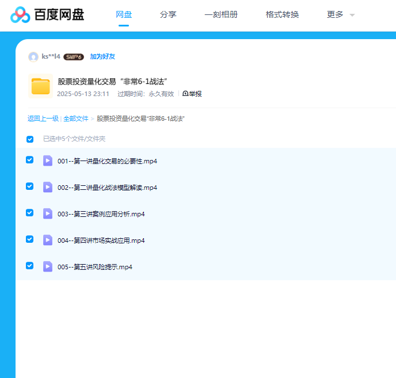Uncheck the 003 第三讲 file checkbox
The height and width of the screenshot is (378, 396).
pos(30,213)
